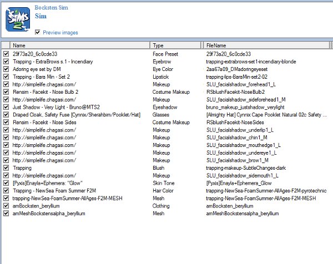Viewport: 333px width, 264px height.
Task: Select the Eye Color type cell
Action: pyautogui.click(x=163, y=69)
